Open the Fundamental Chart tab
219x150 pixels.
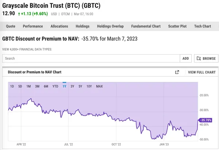click(x=146, y=26)
